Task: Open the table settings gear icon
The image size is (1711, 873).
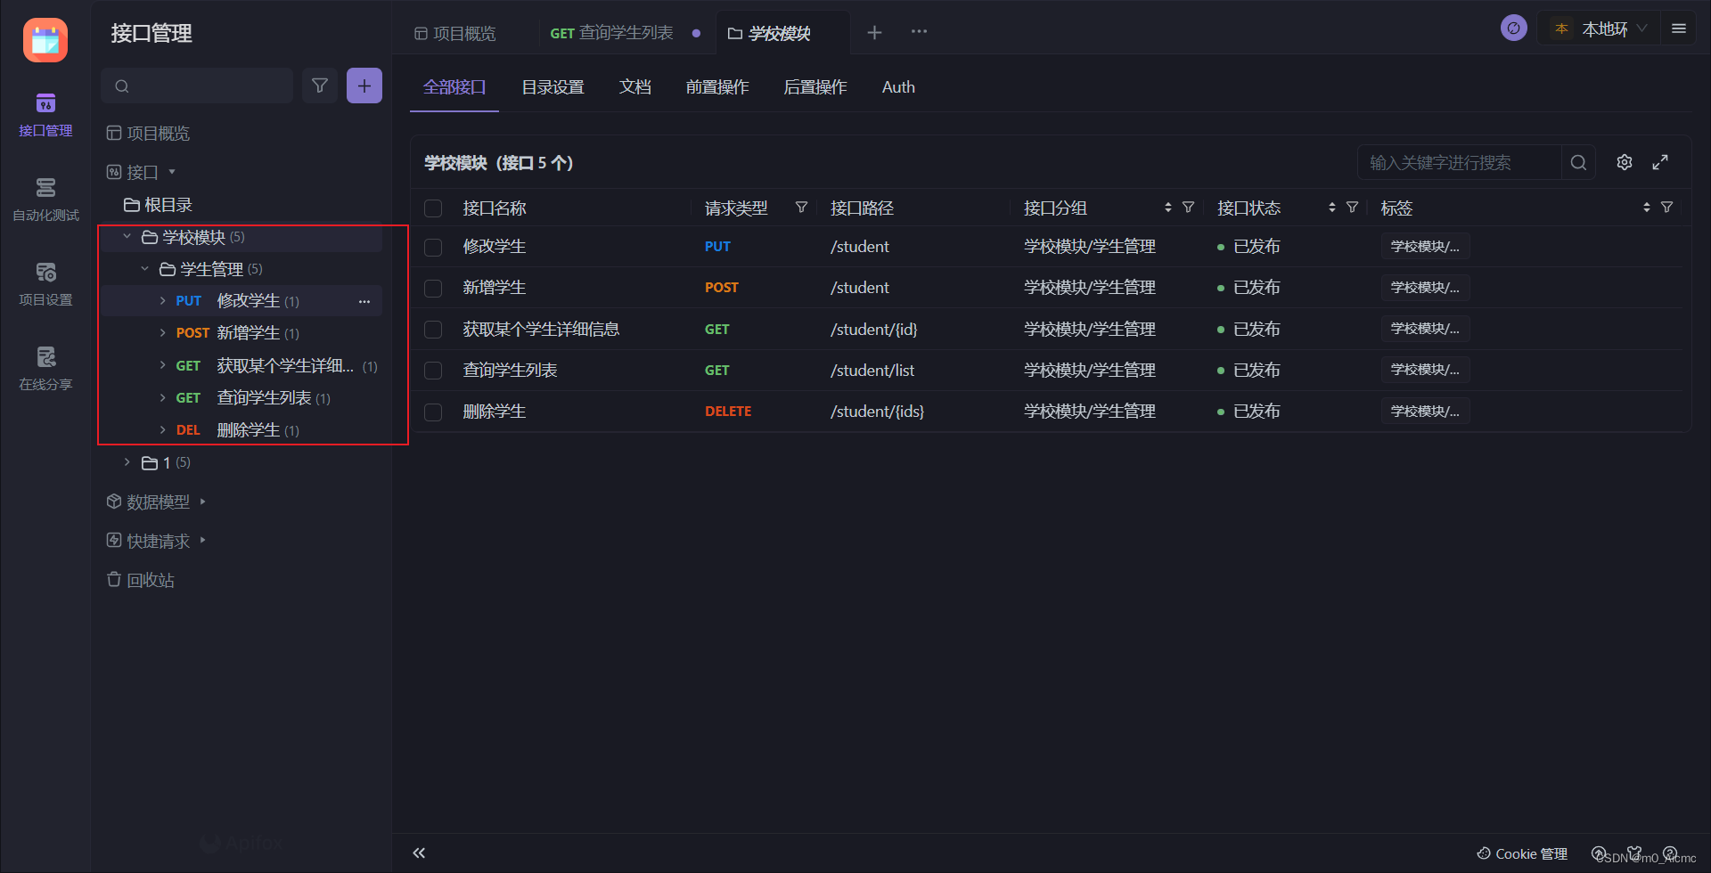Action: click(1624, 162)
